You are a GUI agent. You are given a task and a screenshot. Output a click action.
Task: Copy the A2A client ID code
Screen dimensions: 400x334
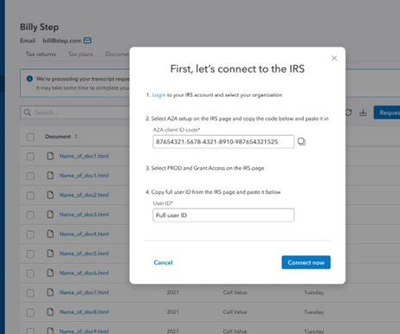pos(301,142)
